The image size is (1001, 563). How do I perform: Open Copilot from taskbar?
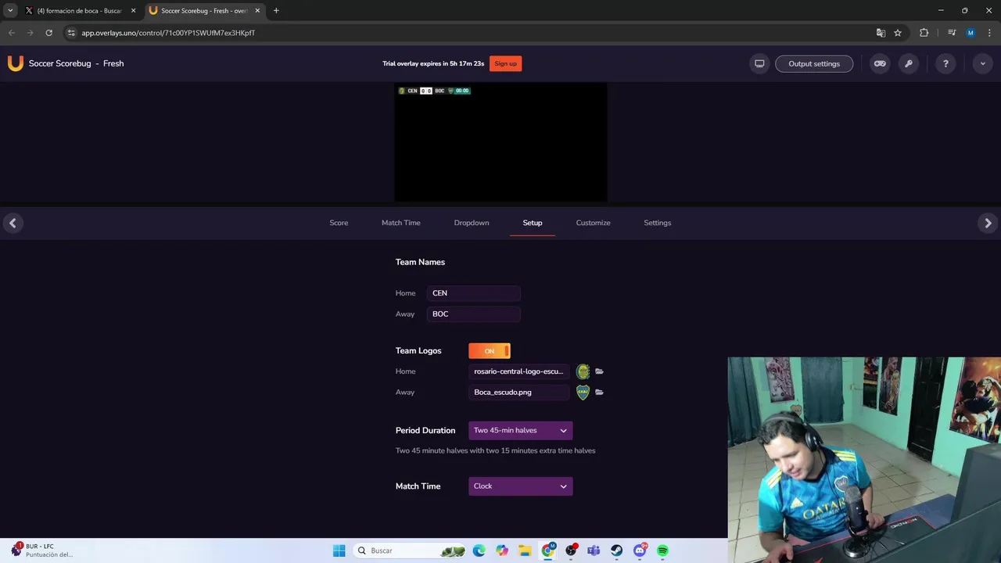tap(502, 550)
